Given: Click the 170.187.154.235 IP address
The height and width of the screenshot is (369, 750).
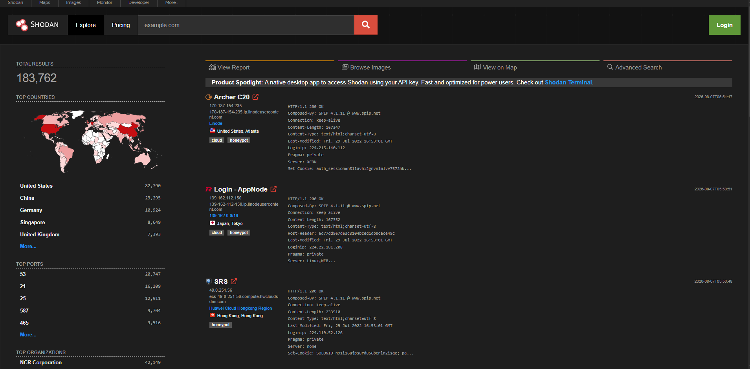Looking at the screenshot, I should click(226, 106).
